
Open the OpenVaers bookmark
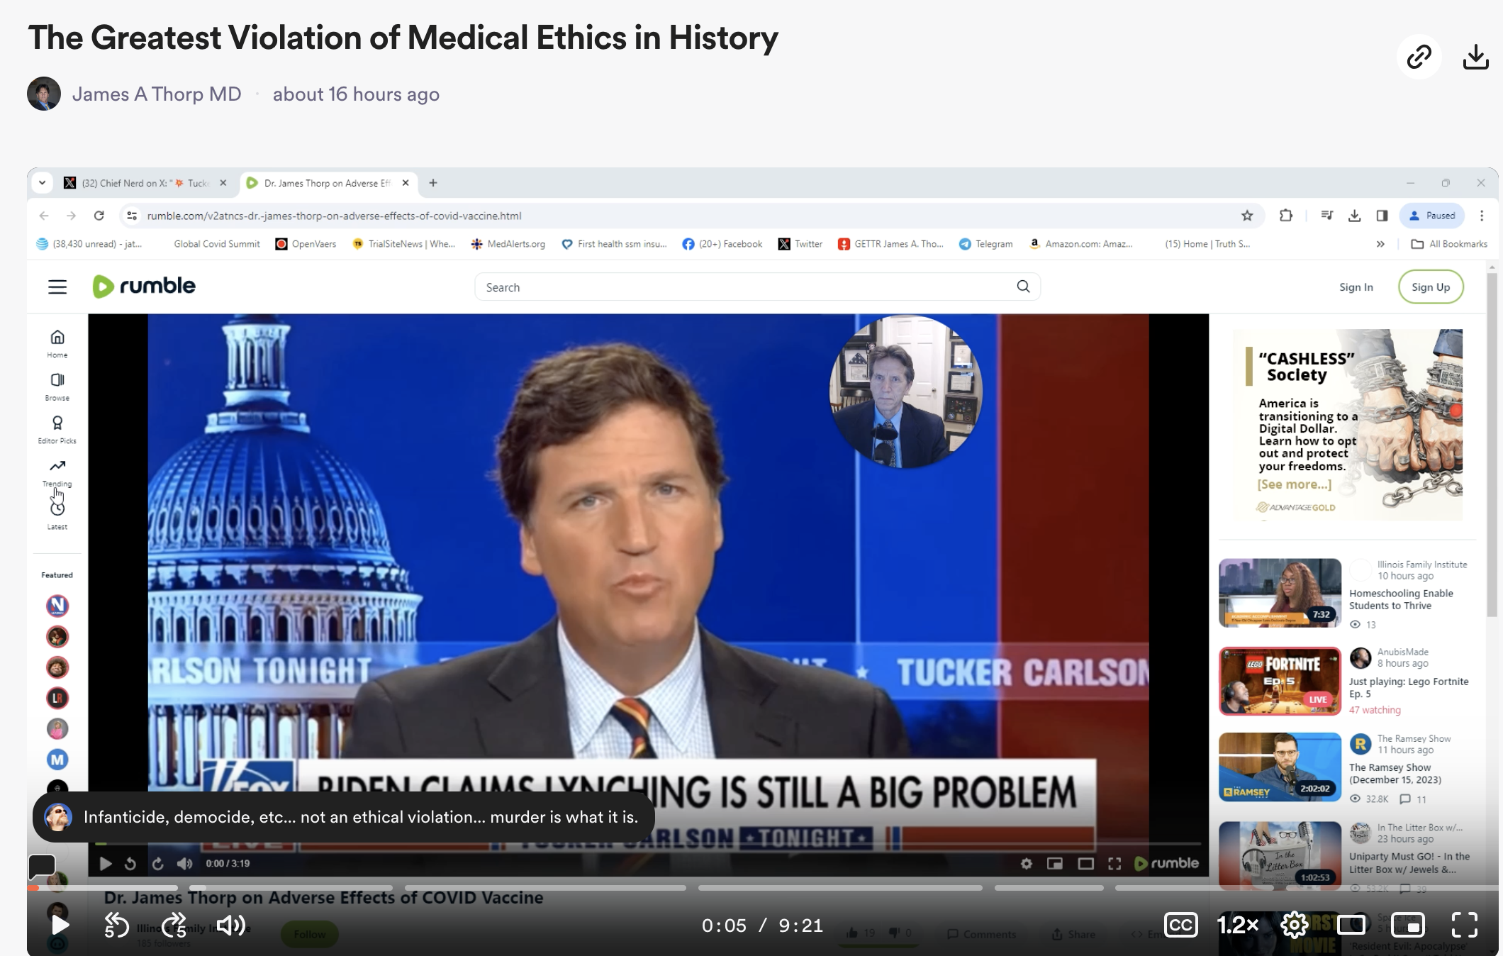pos(306,244)
